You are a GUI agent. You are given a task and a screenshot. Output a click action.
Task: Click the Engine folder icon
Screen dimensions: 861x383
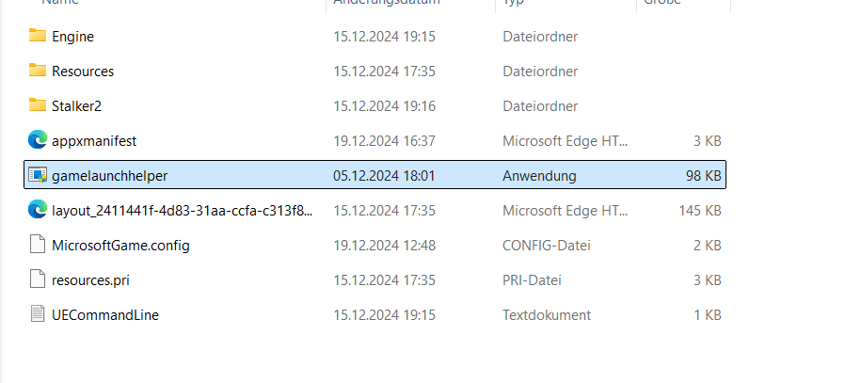[x=38, y=36]
